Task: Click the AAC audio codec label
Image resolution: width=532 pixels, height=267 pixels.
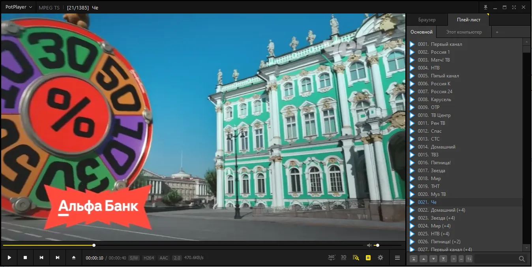Action: pyautogui.click(x=164, y=258)
